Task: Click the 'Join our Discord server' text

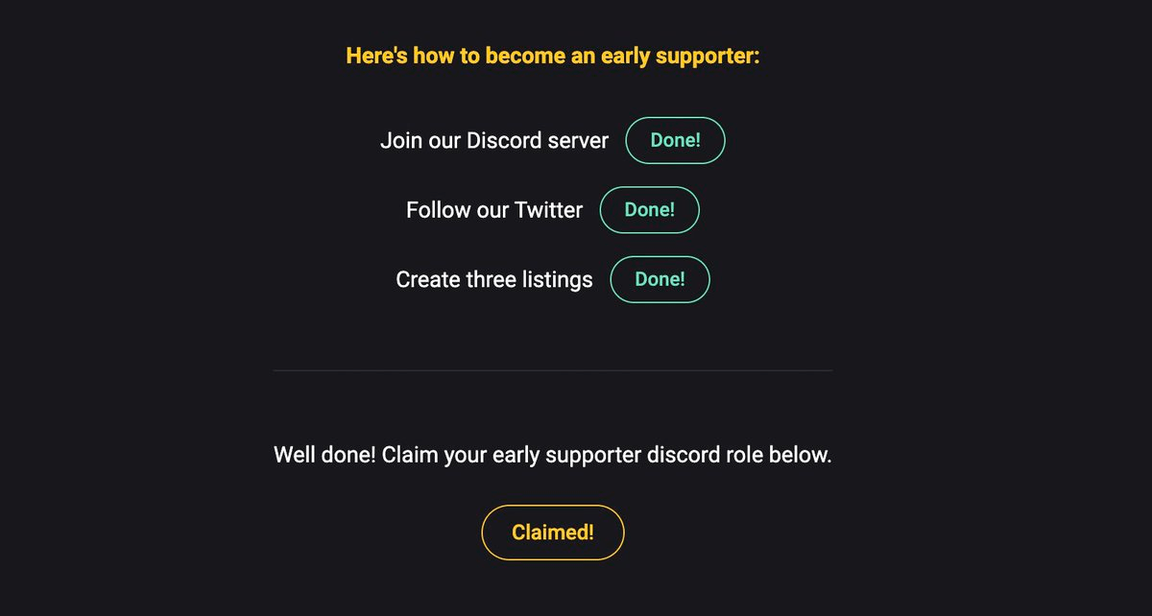Action: (x=494, y=140)
